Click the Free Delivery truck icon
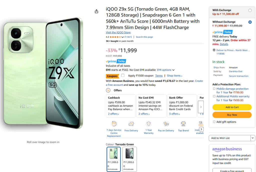 pos(131,124)
